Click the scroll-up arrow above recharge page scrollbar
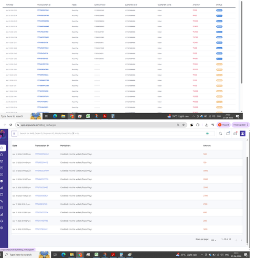The height and width of the screenshot is (262, 256). coord(247,140)
